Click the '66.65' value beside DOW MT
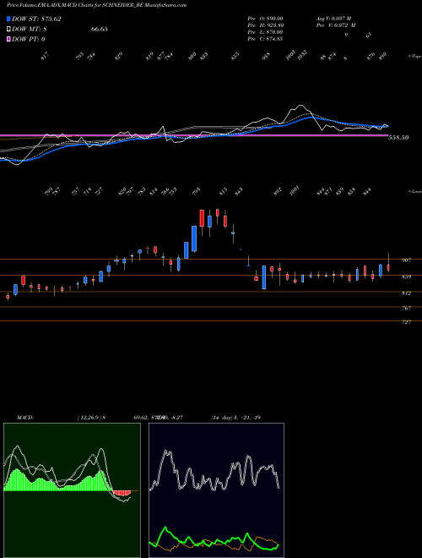This screenshot has height=558, width=422. click(x=100, y=30)
